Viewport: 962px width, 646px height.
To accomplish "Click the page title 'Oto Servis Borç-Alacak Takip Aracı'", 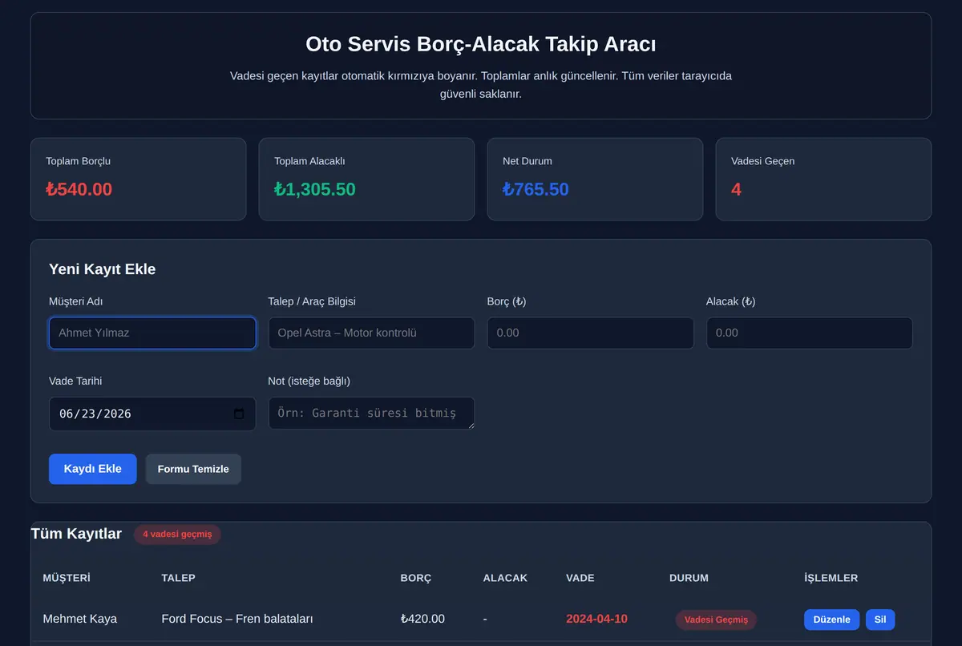I will tap(481, 43).
